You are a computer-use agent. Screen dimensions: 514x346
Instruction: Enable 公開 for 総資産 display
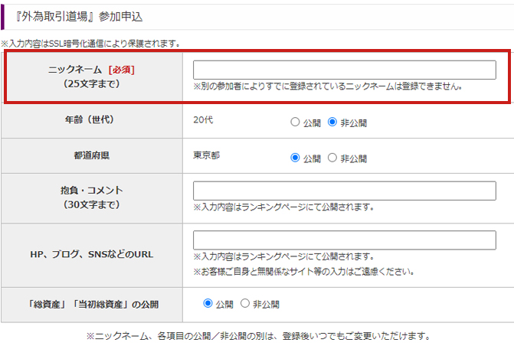[x=208, y=304]
